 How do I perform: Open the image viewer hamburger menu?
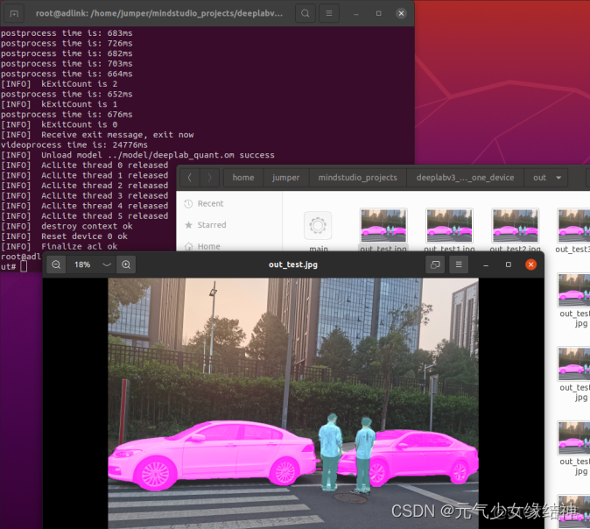pos(459,264)
